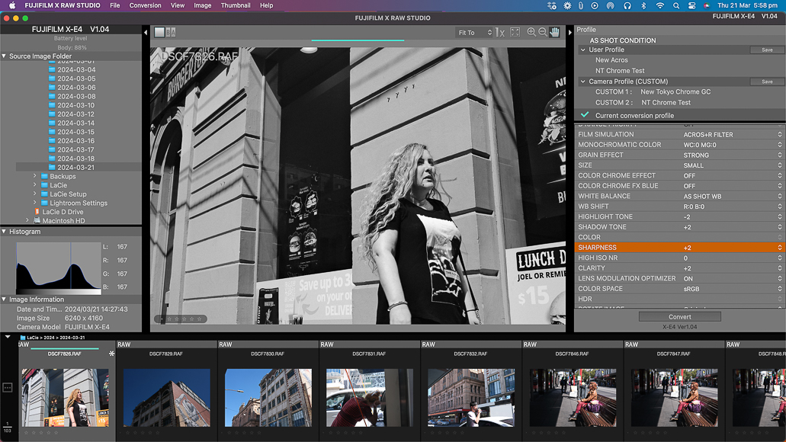
Task: Select the New Acros user profile
Action: [x=611, y=59]
